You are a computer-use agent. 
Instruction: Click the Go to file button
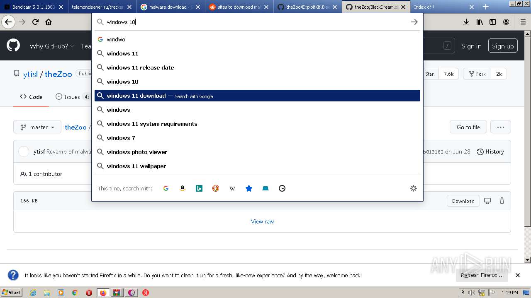(x=468, y=127)
